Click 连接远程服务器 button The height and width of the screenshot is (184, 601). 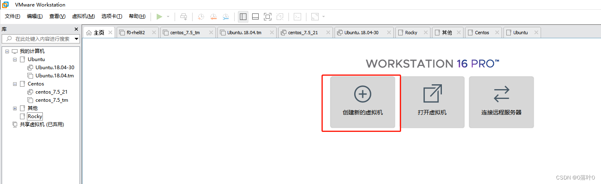(x=501, y=102)
